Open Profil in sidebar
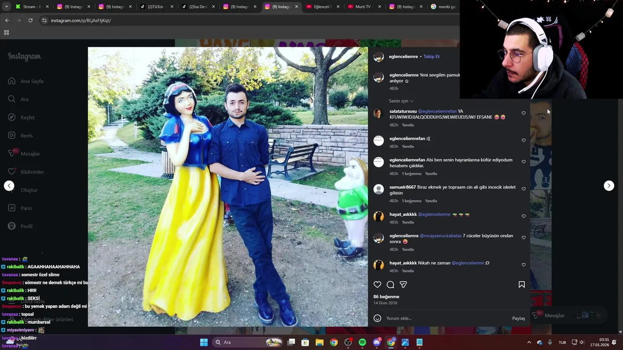 click(x=20, y=226)
